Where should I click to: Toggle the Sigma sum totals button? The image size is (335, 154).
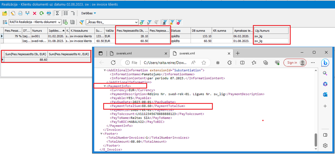[x=57, y=13]
